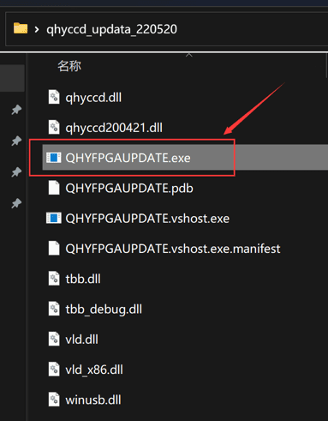The image size is (328, 421).
Task: Click the second pin icon in sidebar
Action: tap(16, 141)
